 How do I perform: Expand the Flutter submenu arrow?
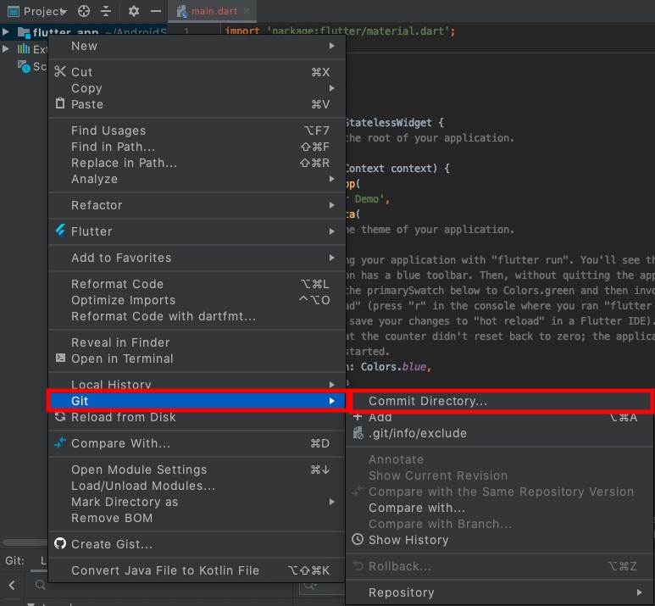click(x=331, y=231)
